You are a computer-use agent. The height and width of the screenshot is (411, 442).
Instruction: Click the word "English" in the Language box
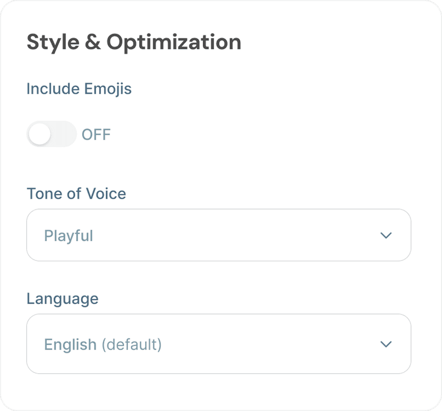coord(70,344)
